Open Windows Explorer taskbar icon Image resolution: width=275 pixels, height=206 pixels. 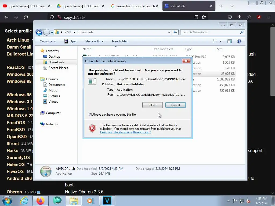[74, 201]
